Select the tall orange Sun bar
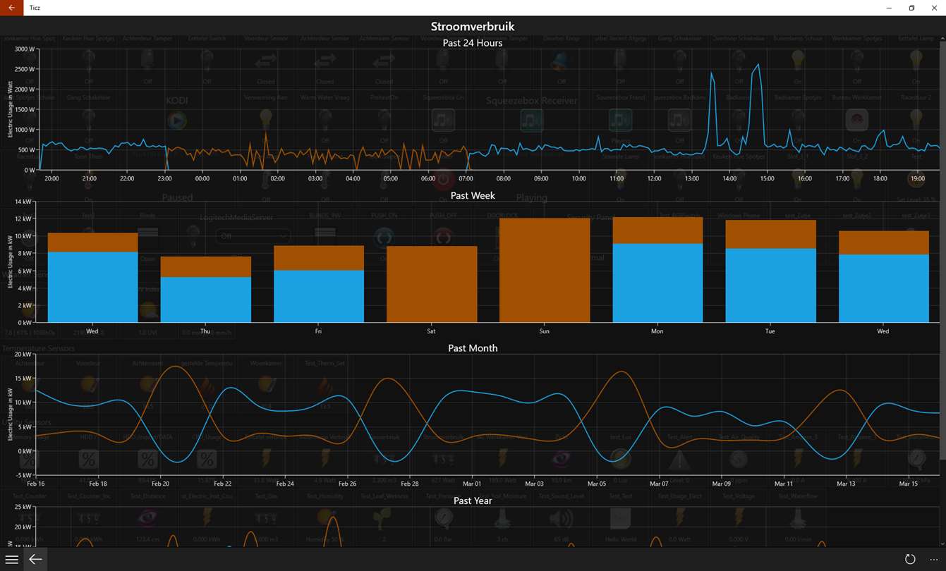The image size is (946, 571). [x=545, y=270]
